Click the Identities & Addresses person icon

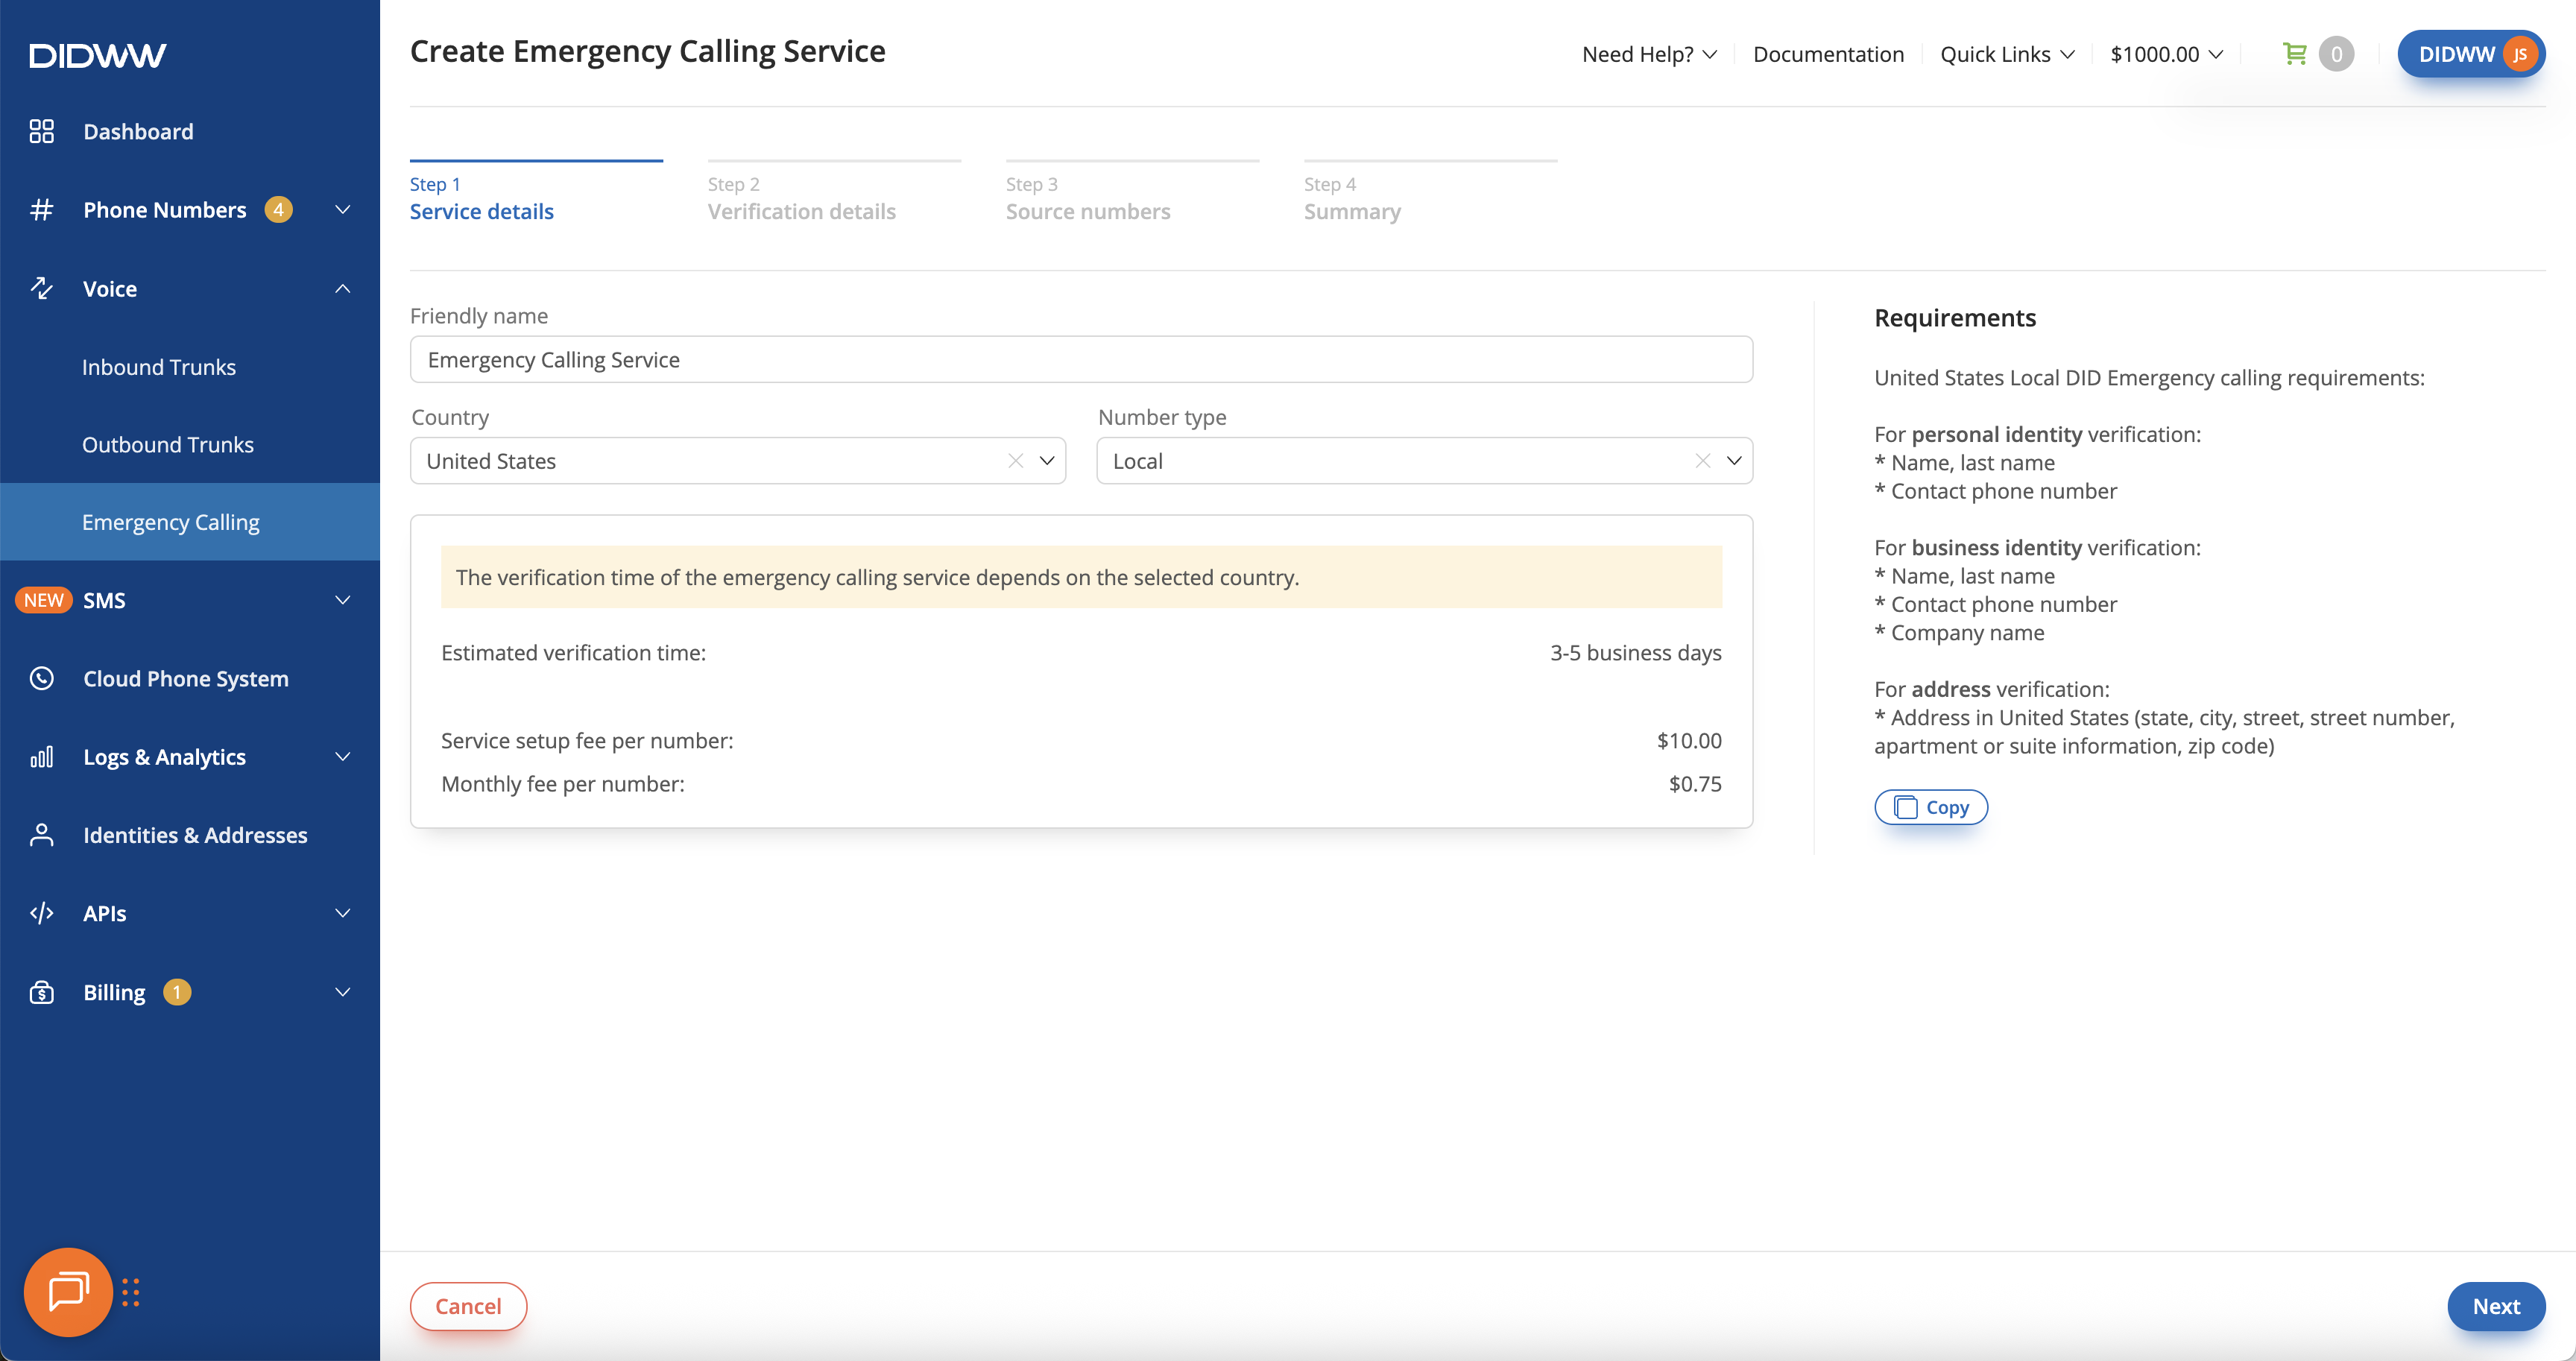click(x=41, y=835)
